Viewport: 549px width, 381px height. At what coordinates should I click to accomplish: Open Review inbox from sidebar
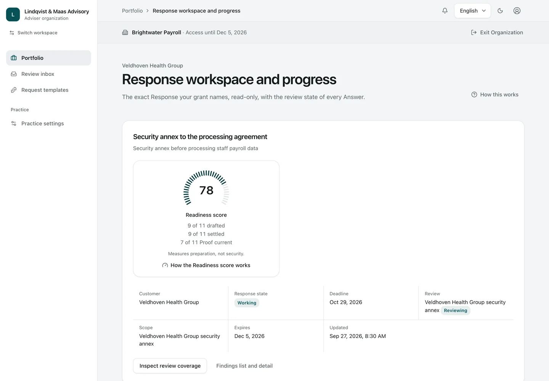coord(48,74)
